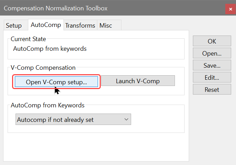236x165 pixels.
Task: Launch V-Comp
Action: [138, 81]
